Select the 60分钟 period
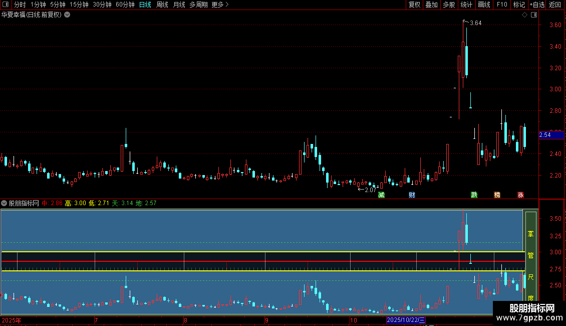566x326 pixels. (125, 5)
